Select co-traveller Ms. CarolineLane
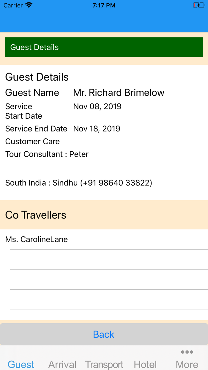This screenshot has height=370, width=208. (36, 239)
